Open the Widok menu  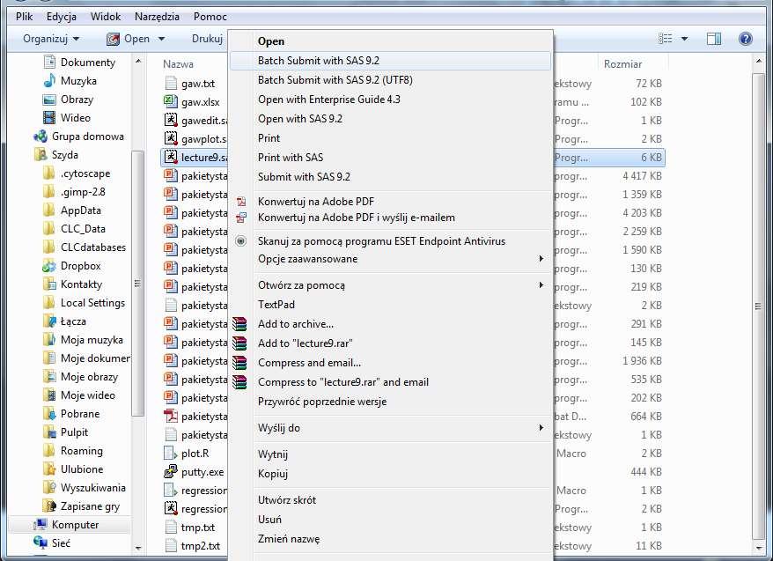pos(106,17)
